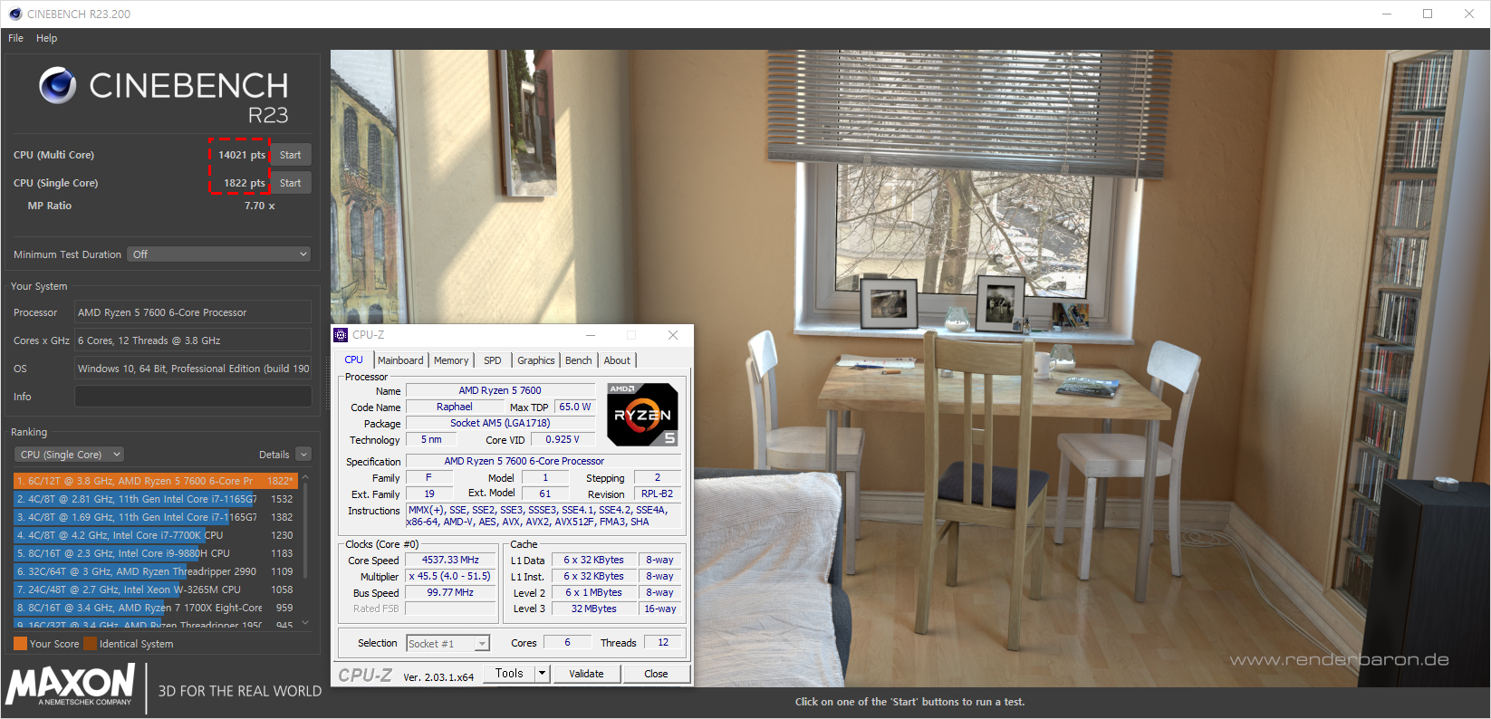
Task: Click the Max TDP 65.0 W value
Action: (575, 407)
